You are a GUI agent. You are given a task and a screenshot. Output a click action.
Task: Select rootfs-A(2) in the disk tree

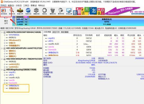tap(14, 77)
